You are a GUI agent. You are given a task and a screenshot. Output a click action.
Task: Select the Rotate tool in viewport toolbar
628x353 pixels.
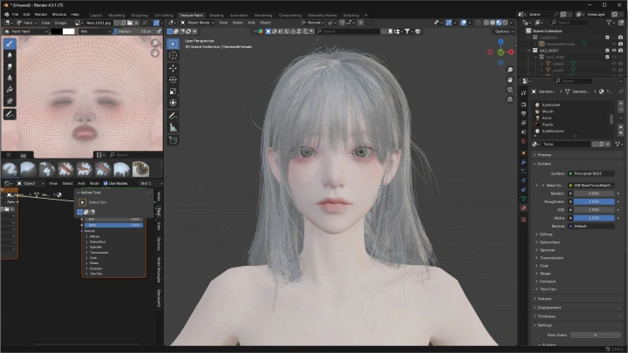[173, 79]
